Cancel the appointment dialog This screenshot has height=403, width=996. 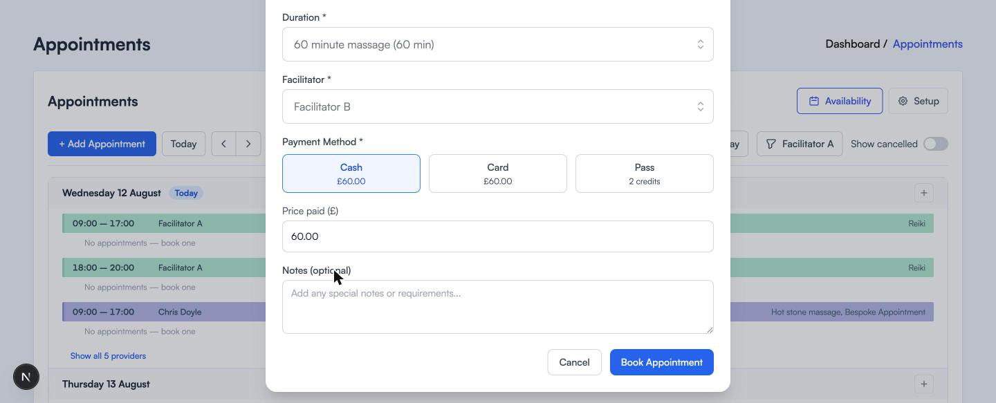tap(574, 362)
